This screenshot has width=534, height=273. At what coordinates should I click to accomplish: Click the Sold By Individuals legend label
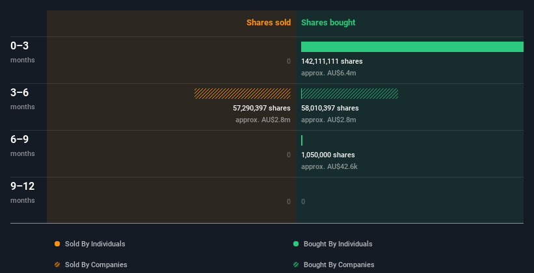coord(95,244)
